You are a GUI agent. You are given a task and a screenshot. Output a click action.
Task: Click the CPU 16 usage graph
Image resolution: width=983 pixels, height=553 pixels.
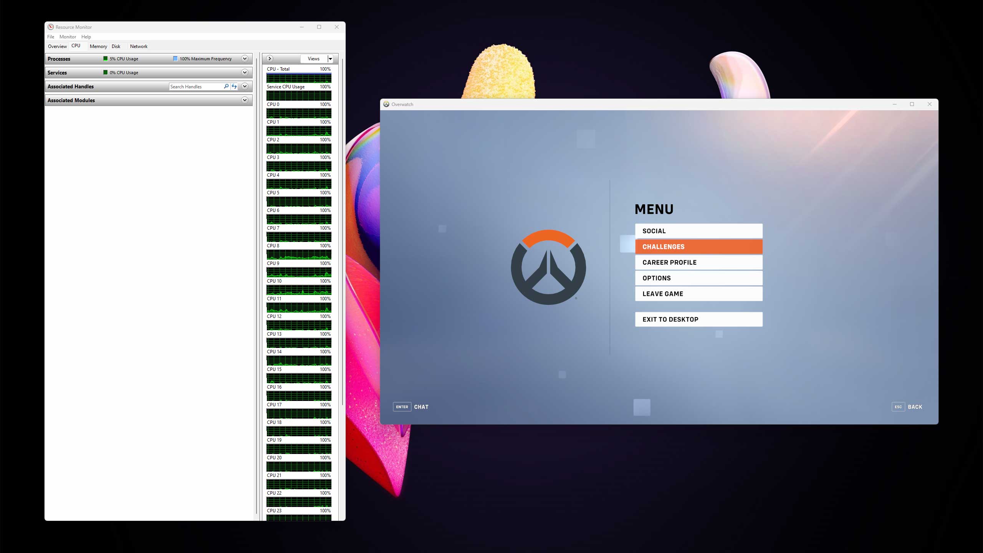(299, 396)
